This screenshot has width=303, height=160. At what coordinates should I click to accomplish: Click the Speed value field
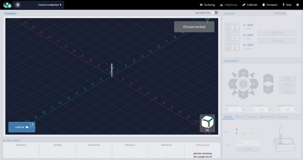coord(287,110)
